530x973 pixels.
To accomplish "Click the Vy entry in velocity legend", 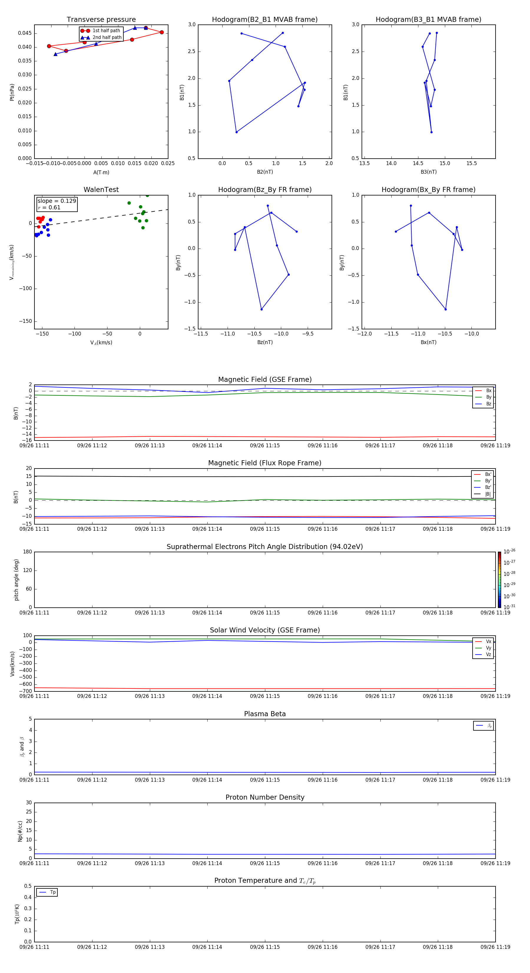I will click(483, 648).
